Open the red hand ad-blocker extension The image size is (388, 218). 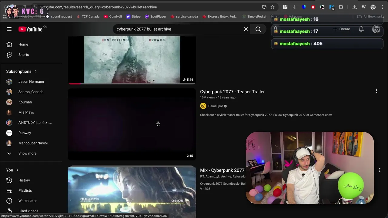pyautogui.click(x=313, y=7)
